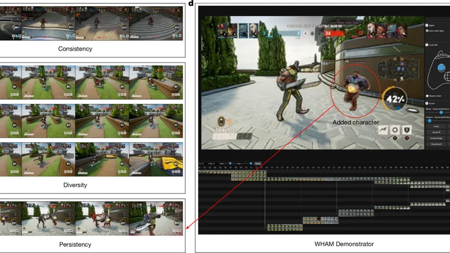Click the rightmost enemy portrait at top-right HUD
The height and width of the screenshot is (253, 450).
click(402, 31)
